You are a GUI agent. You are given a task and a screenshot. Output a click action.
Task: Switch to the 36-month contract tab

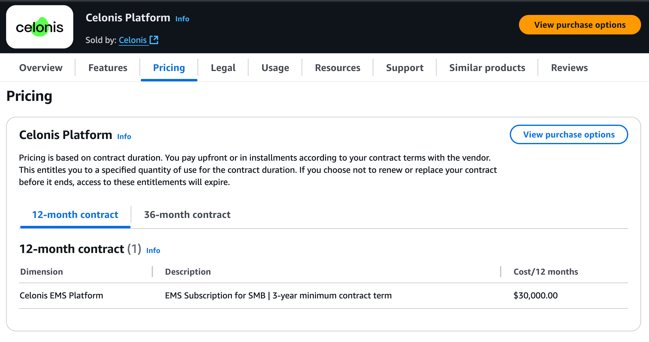click(187, 215)
